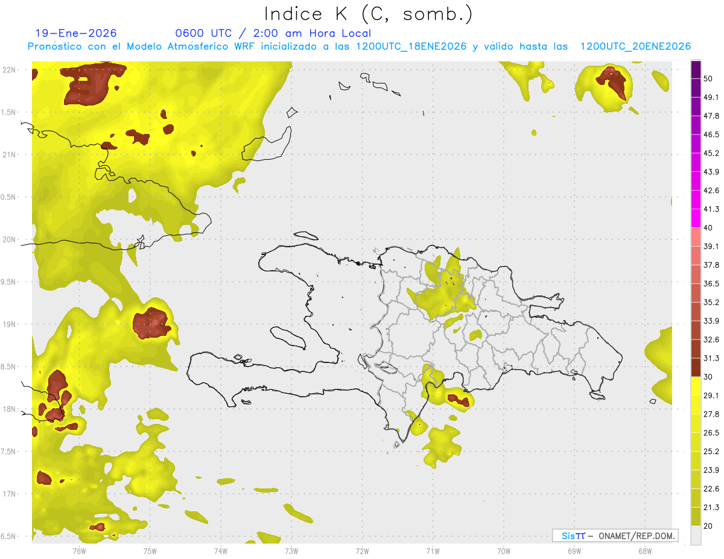This screenshot has height=559, width=724.
Task: Click the colorbar value "42.6"
Action: (x=712, y=191)
